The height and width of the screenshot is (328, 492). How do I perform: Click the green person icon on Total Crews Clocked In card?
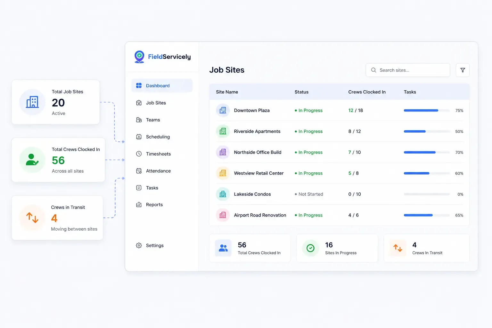tap(32, 160)
